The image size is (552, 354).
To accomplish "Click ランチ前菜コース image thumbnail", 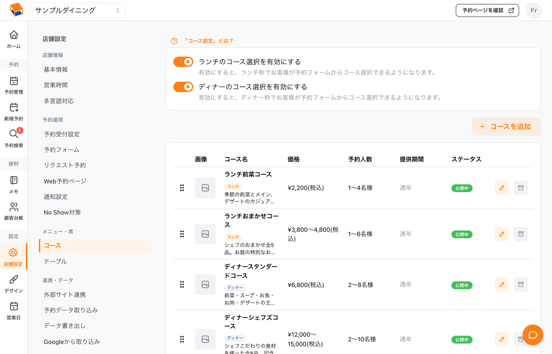I will pos(205,188).
